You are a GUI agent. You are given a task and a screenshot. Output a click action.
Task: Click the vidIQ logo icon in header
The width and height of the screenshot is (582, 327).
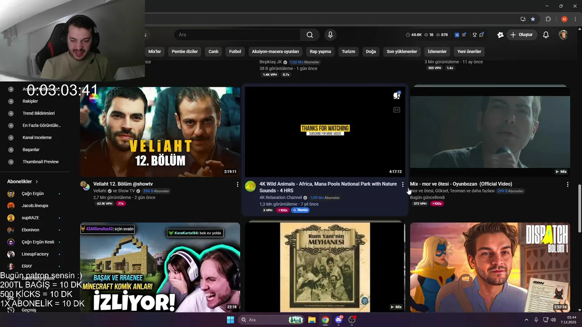(457, 35)
